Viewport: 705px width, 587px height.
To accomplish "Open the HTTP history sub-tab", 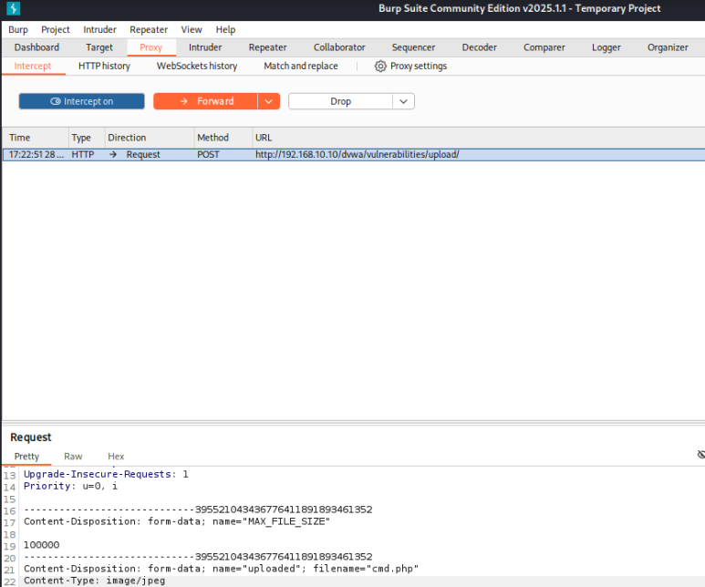I will coord(104,66).
